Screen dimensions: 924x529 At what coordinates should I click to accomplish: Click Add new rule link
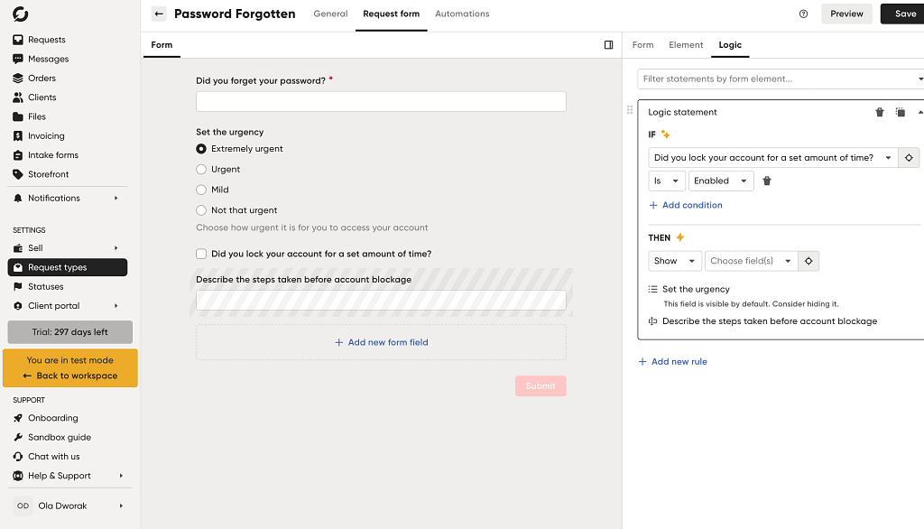coord(672,361)
